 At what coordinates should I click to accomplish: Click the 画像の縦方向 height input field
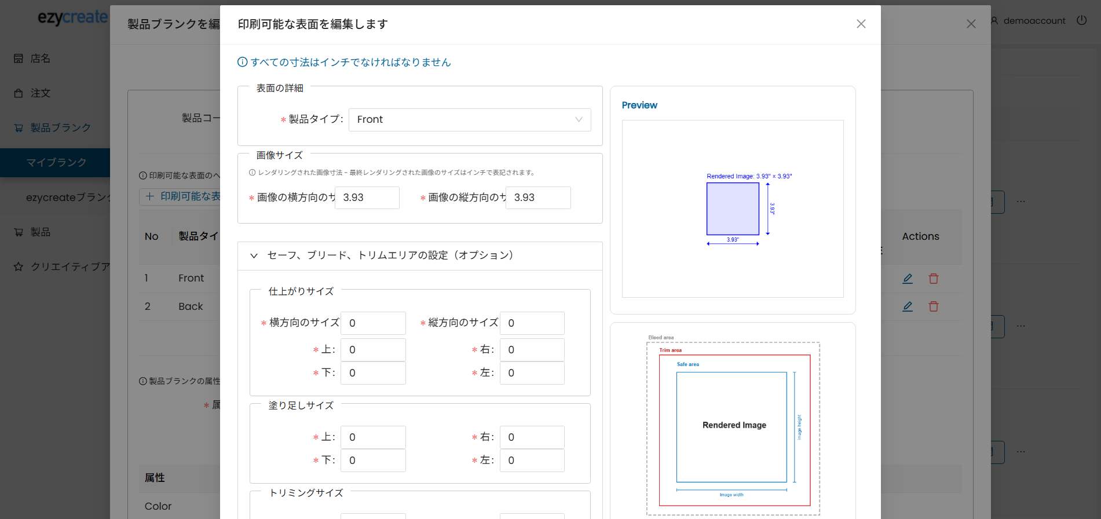point(537,198)
